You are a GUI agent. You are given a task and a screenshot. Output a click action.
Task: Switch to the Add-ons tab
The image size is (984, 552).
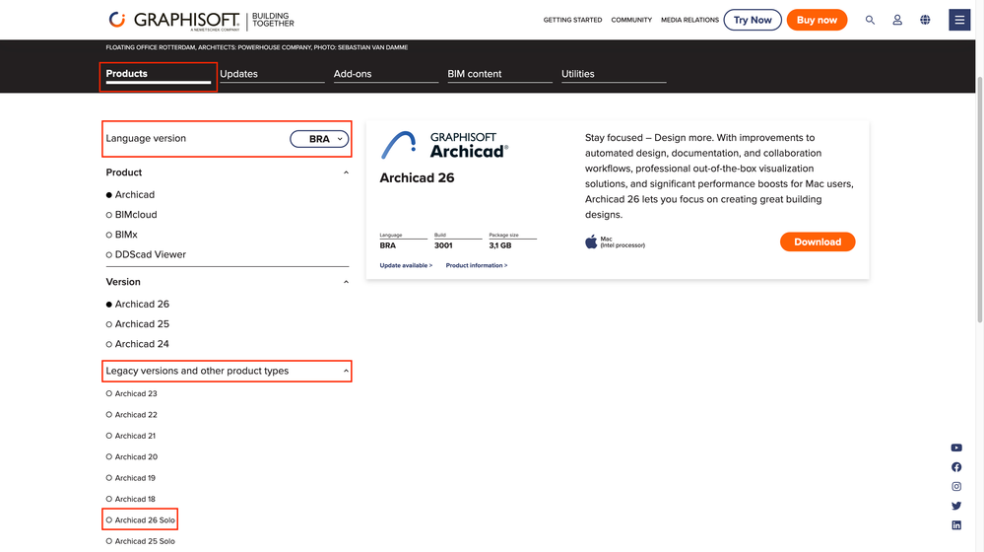(386, 74)
